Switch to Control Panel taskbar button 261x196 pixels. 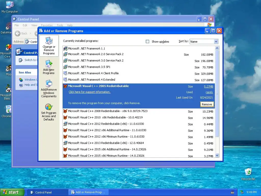[47, 192]
